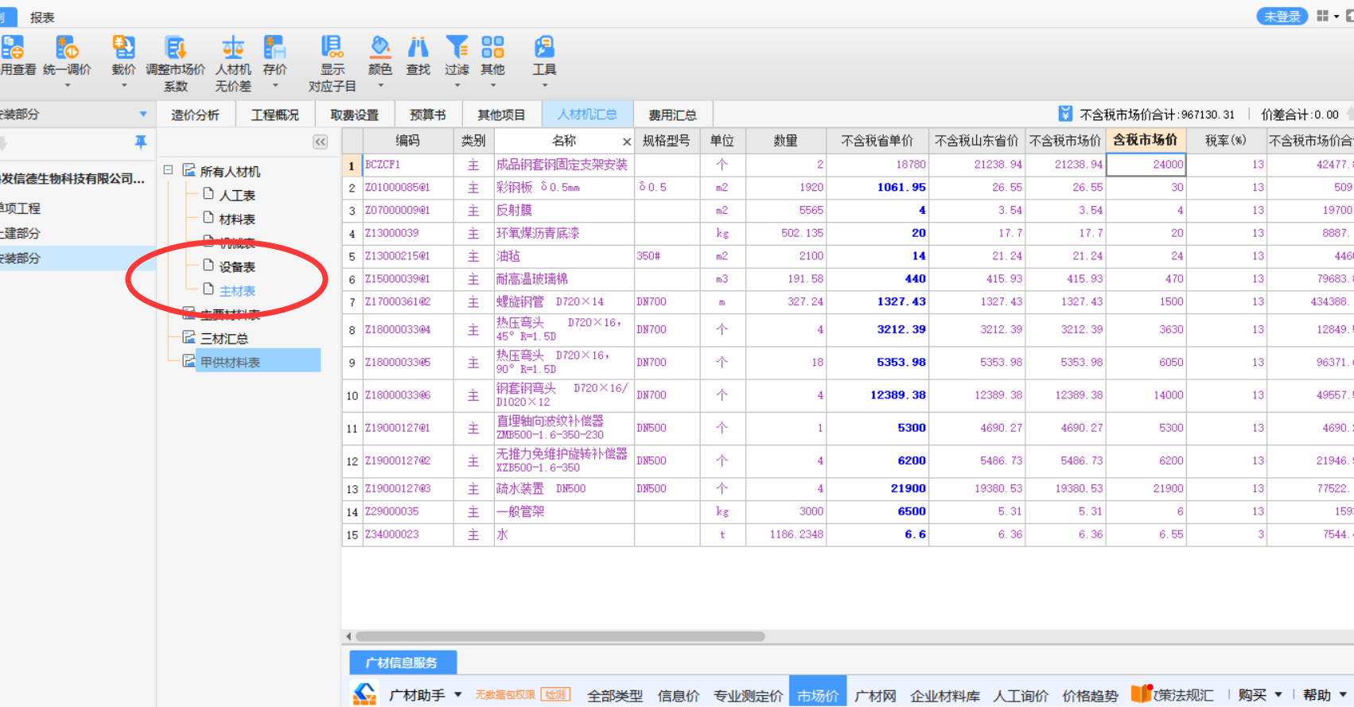The height and width of the screenshot is (707, 1354).
Task: Click the 广材信息服务 tab
Action: pyautogui.click(x=403, y=662)
